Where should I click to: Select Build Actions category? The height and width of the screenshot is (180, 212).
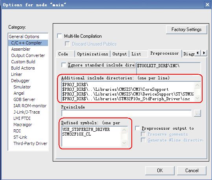pyautogui.click(x=23, y=68)
